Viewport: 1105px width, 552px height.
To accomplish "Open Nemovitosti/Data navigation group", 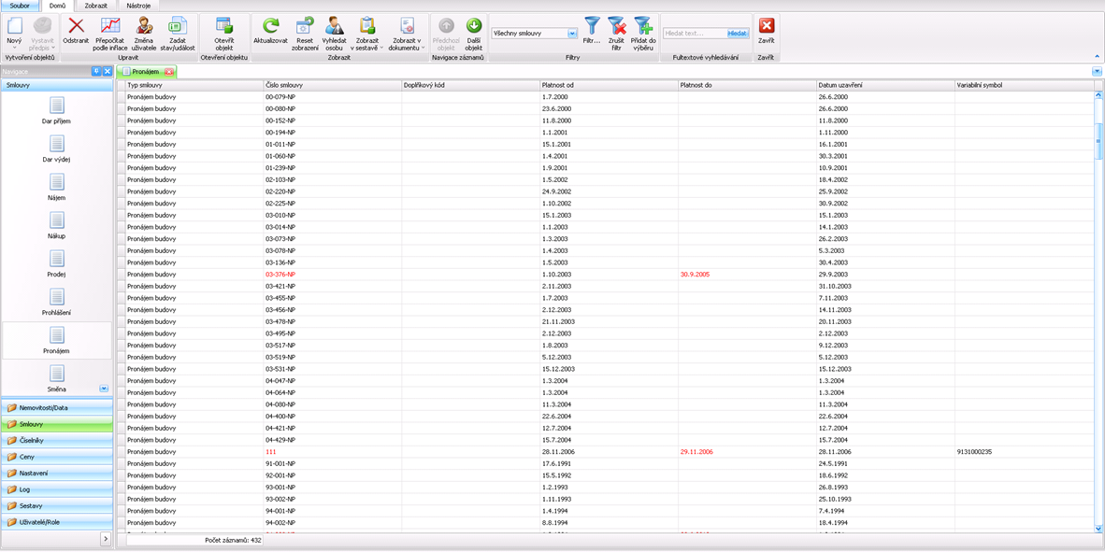I will tap(56, 407).
